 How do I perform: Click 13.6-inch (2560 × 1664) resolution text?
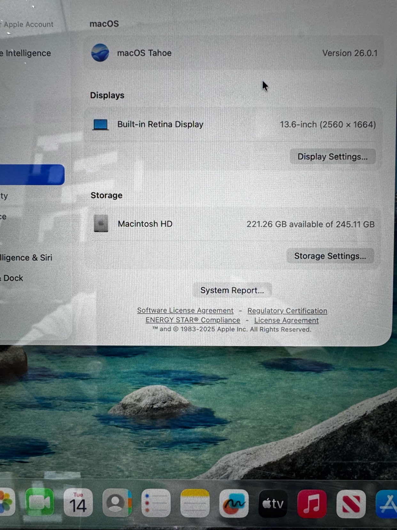click(328, 124)
